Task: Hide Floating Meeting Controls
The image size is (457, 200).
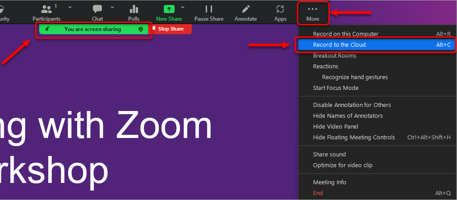Action: [378, 137]
